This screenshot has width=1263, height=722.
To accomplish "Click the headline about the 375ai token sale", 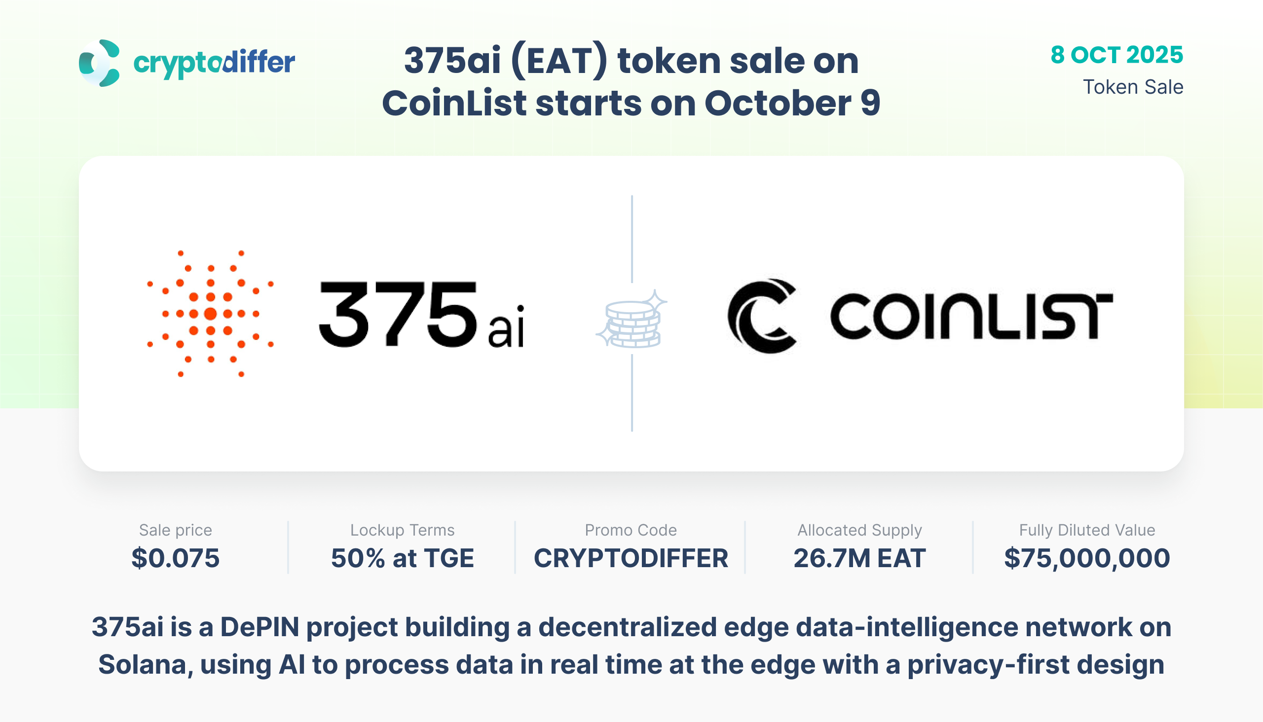I will tap(631, 82).
